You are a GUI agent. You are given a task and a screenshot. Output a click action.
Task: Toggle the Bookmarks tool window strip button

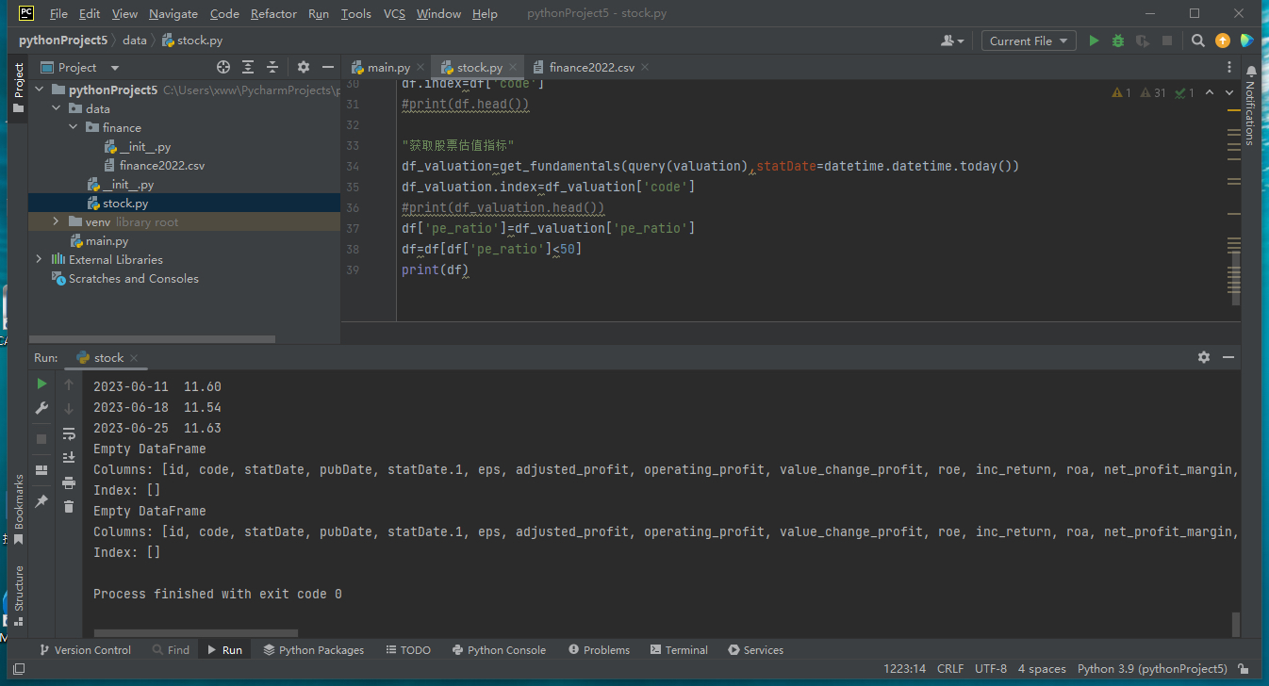[x=19, y=510]
